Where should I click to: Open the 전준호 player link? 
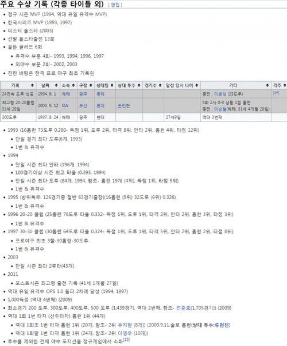(x=183, y=308)
